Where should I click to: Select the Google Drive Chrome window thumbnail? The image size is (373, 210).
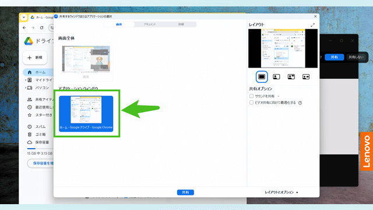86,114
